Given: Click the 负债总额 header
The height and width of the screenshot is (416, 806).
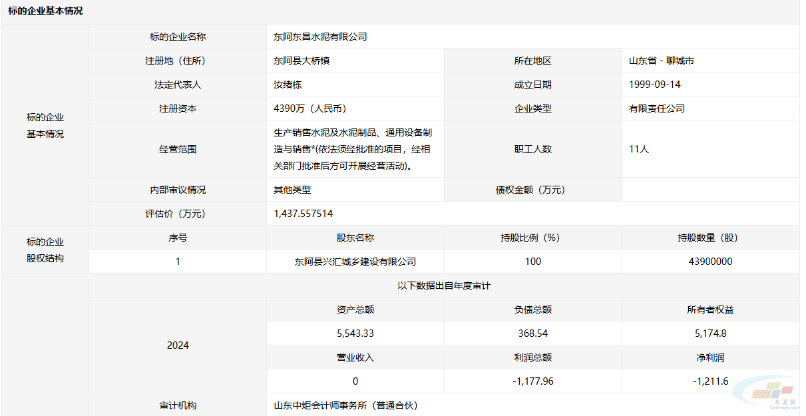Looking at the screenshot, I should (532, 310).
